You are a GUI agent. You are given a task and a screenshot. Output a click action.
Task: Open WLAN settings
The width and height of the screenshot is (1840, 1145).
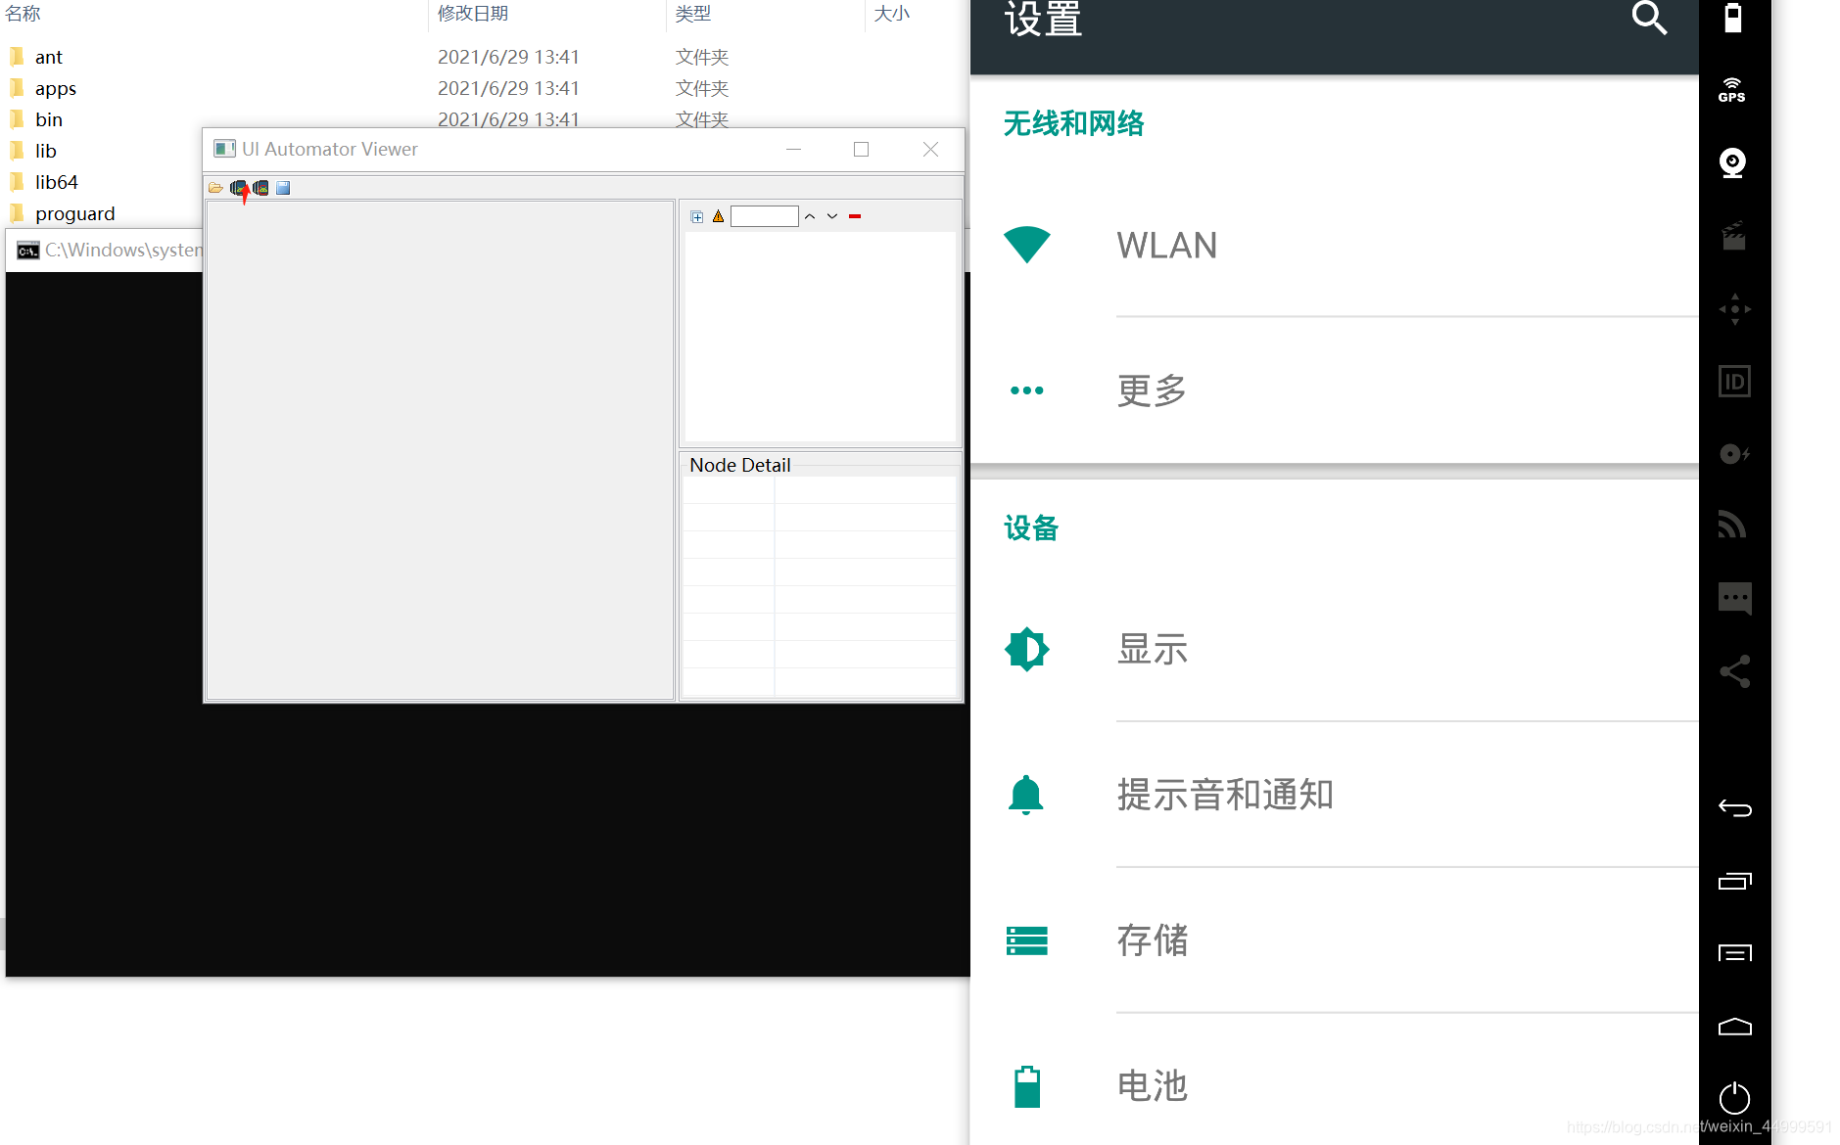tap(1334, 245)
